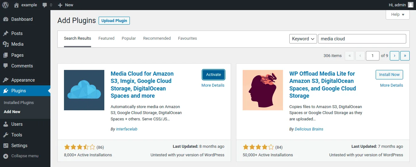
Task: Click the Appearance brush icon
Action: pos(6,80)
